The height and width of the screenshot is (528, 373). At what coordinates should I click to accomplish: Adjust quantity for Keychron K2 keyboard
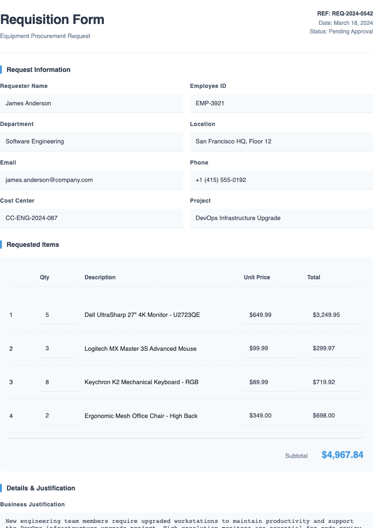(x=58, y=382)
